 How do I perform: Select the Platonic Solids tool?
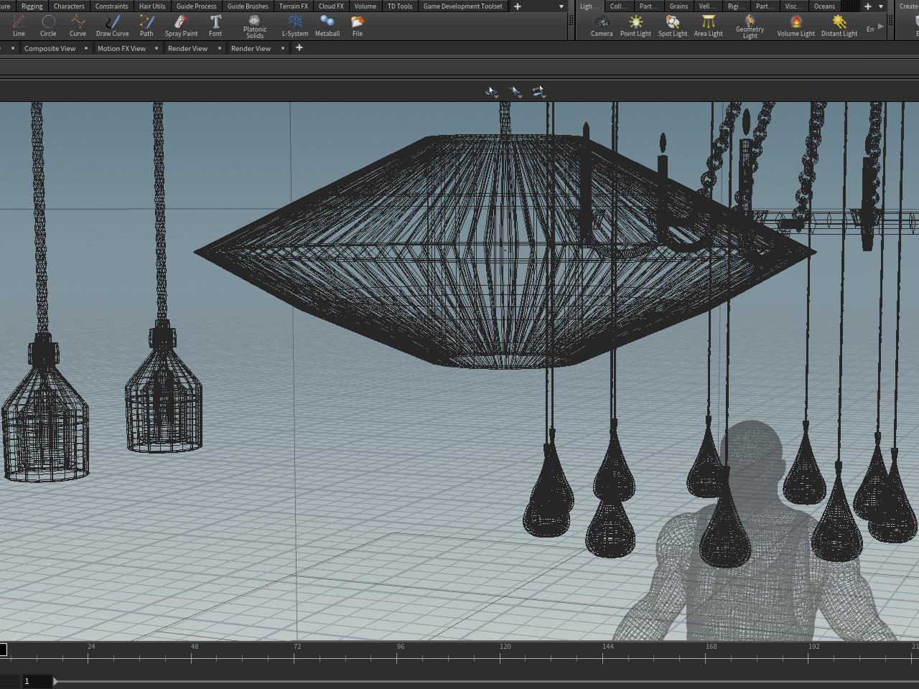coord(255,27)
